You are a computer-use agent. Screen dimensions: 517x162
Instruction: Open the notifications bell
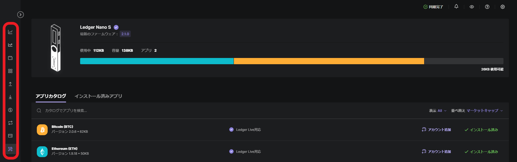[x=456, y=7]
